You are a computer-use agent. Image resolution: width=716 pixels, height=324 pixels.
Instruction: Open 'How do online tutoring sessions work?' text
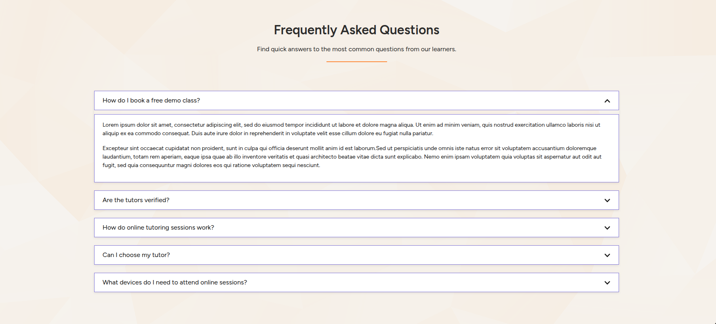(x=158, y=228)
